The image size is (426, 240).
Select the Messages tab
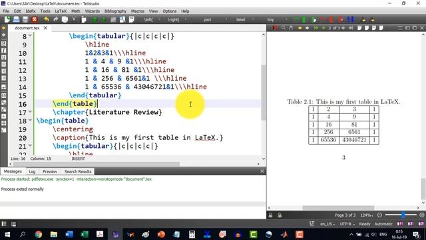(x=13, y=171)
